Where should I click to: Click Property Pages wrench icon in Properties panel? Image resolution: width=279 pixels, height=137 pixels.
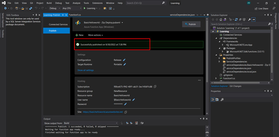pos(222,99)
